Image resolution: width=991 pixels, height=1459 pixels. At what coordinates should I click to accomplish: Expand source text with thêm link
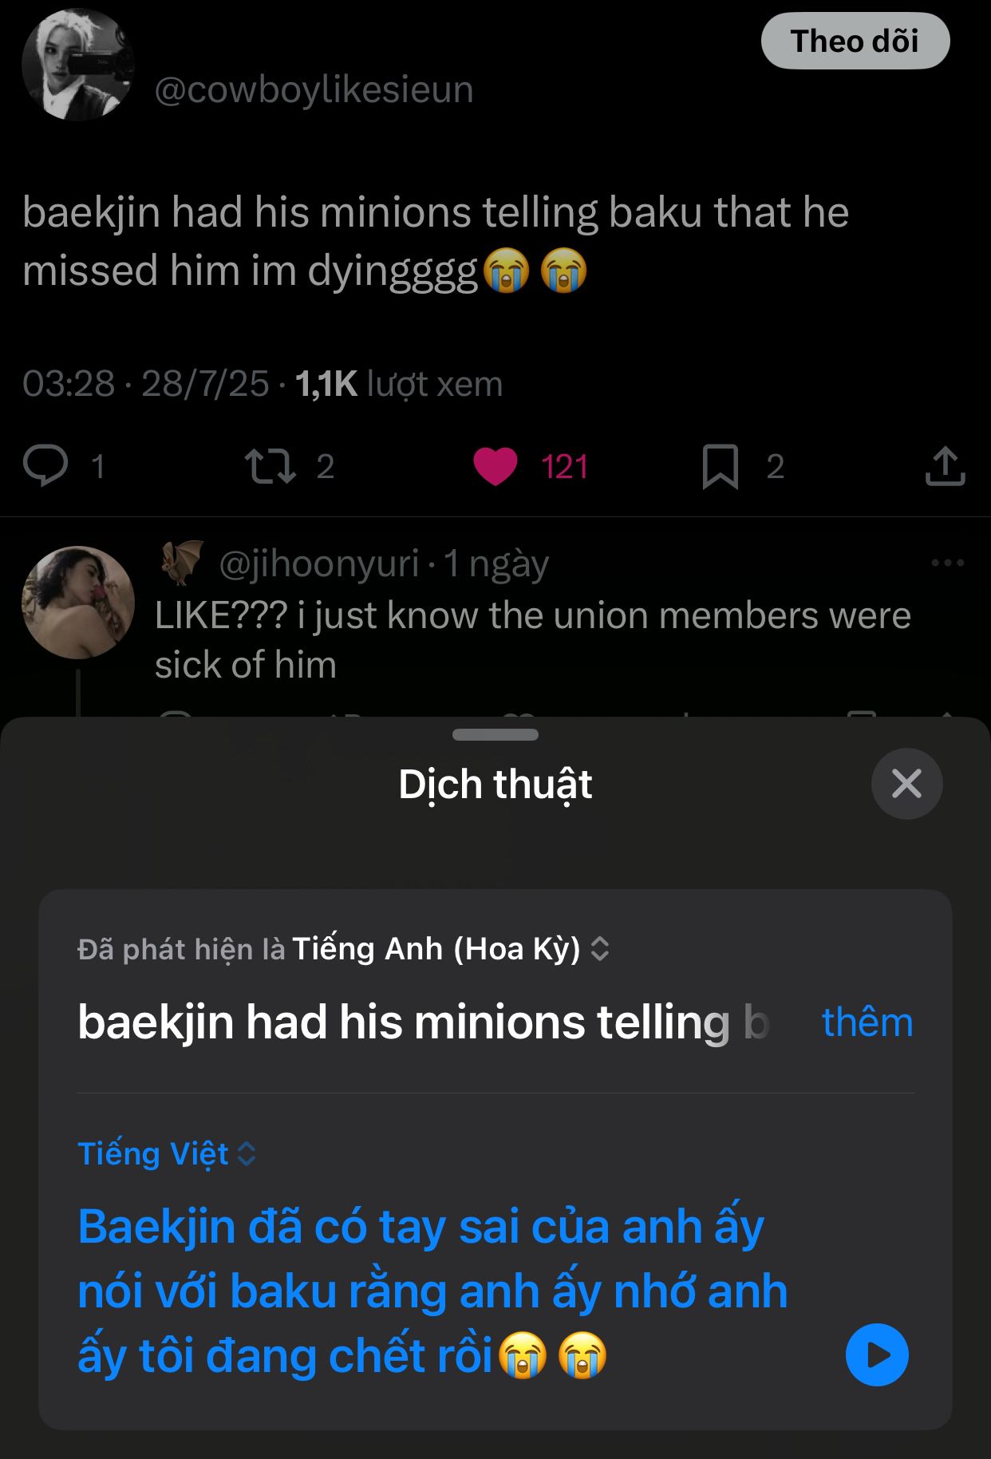(x=867, y=1022)
